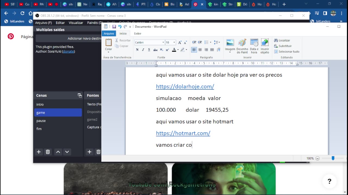Open the quick access toolbar customize arrow
348x195 pixels.
[x=130, y=27]
